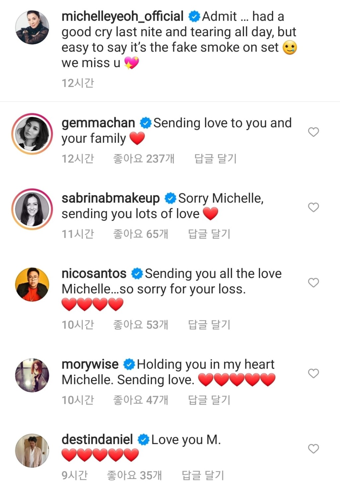Like gemmachan's comment with the heart
Screen dimensions: 340x491
pyautogui.click(x=313, y=132)
